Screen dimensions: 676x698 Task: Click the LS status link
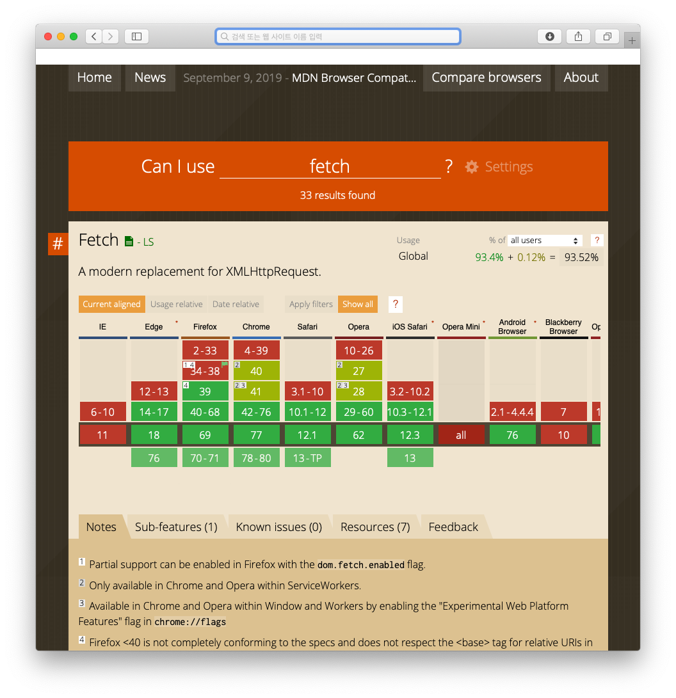coord(149,242)
